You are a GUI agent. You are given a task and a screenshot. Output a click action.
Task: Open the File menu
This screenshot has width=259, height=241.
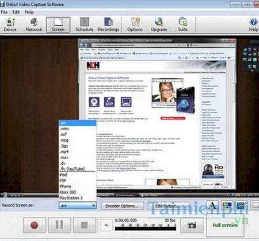click(x=4, y=12)
